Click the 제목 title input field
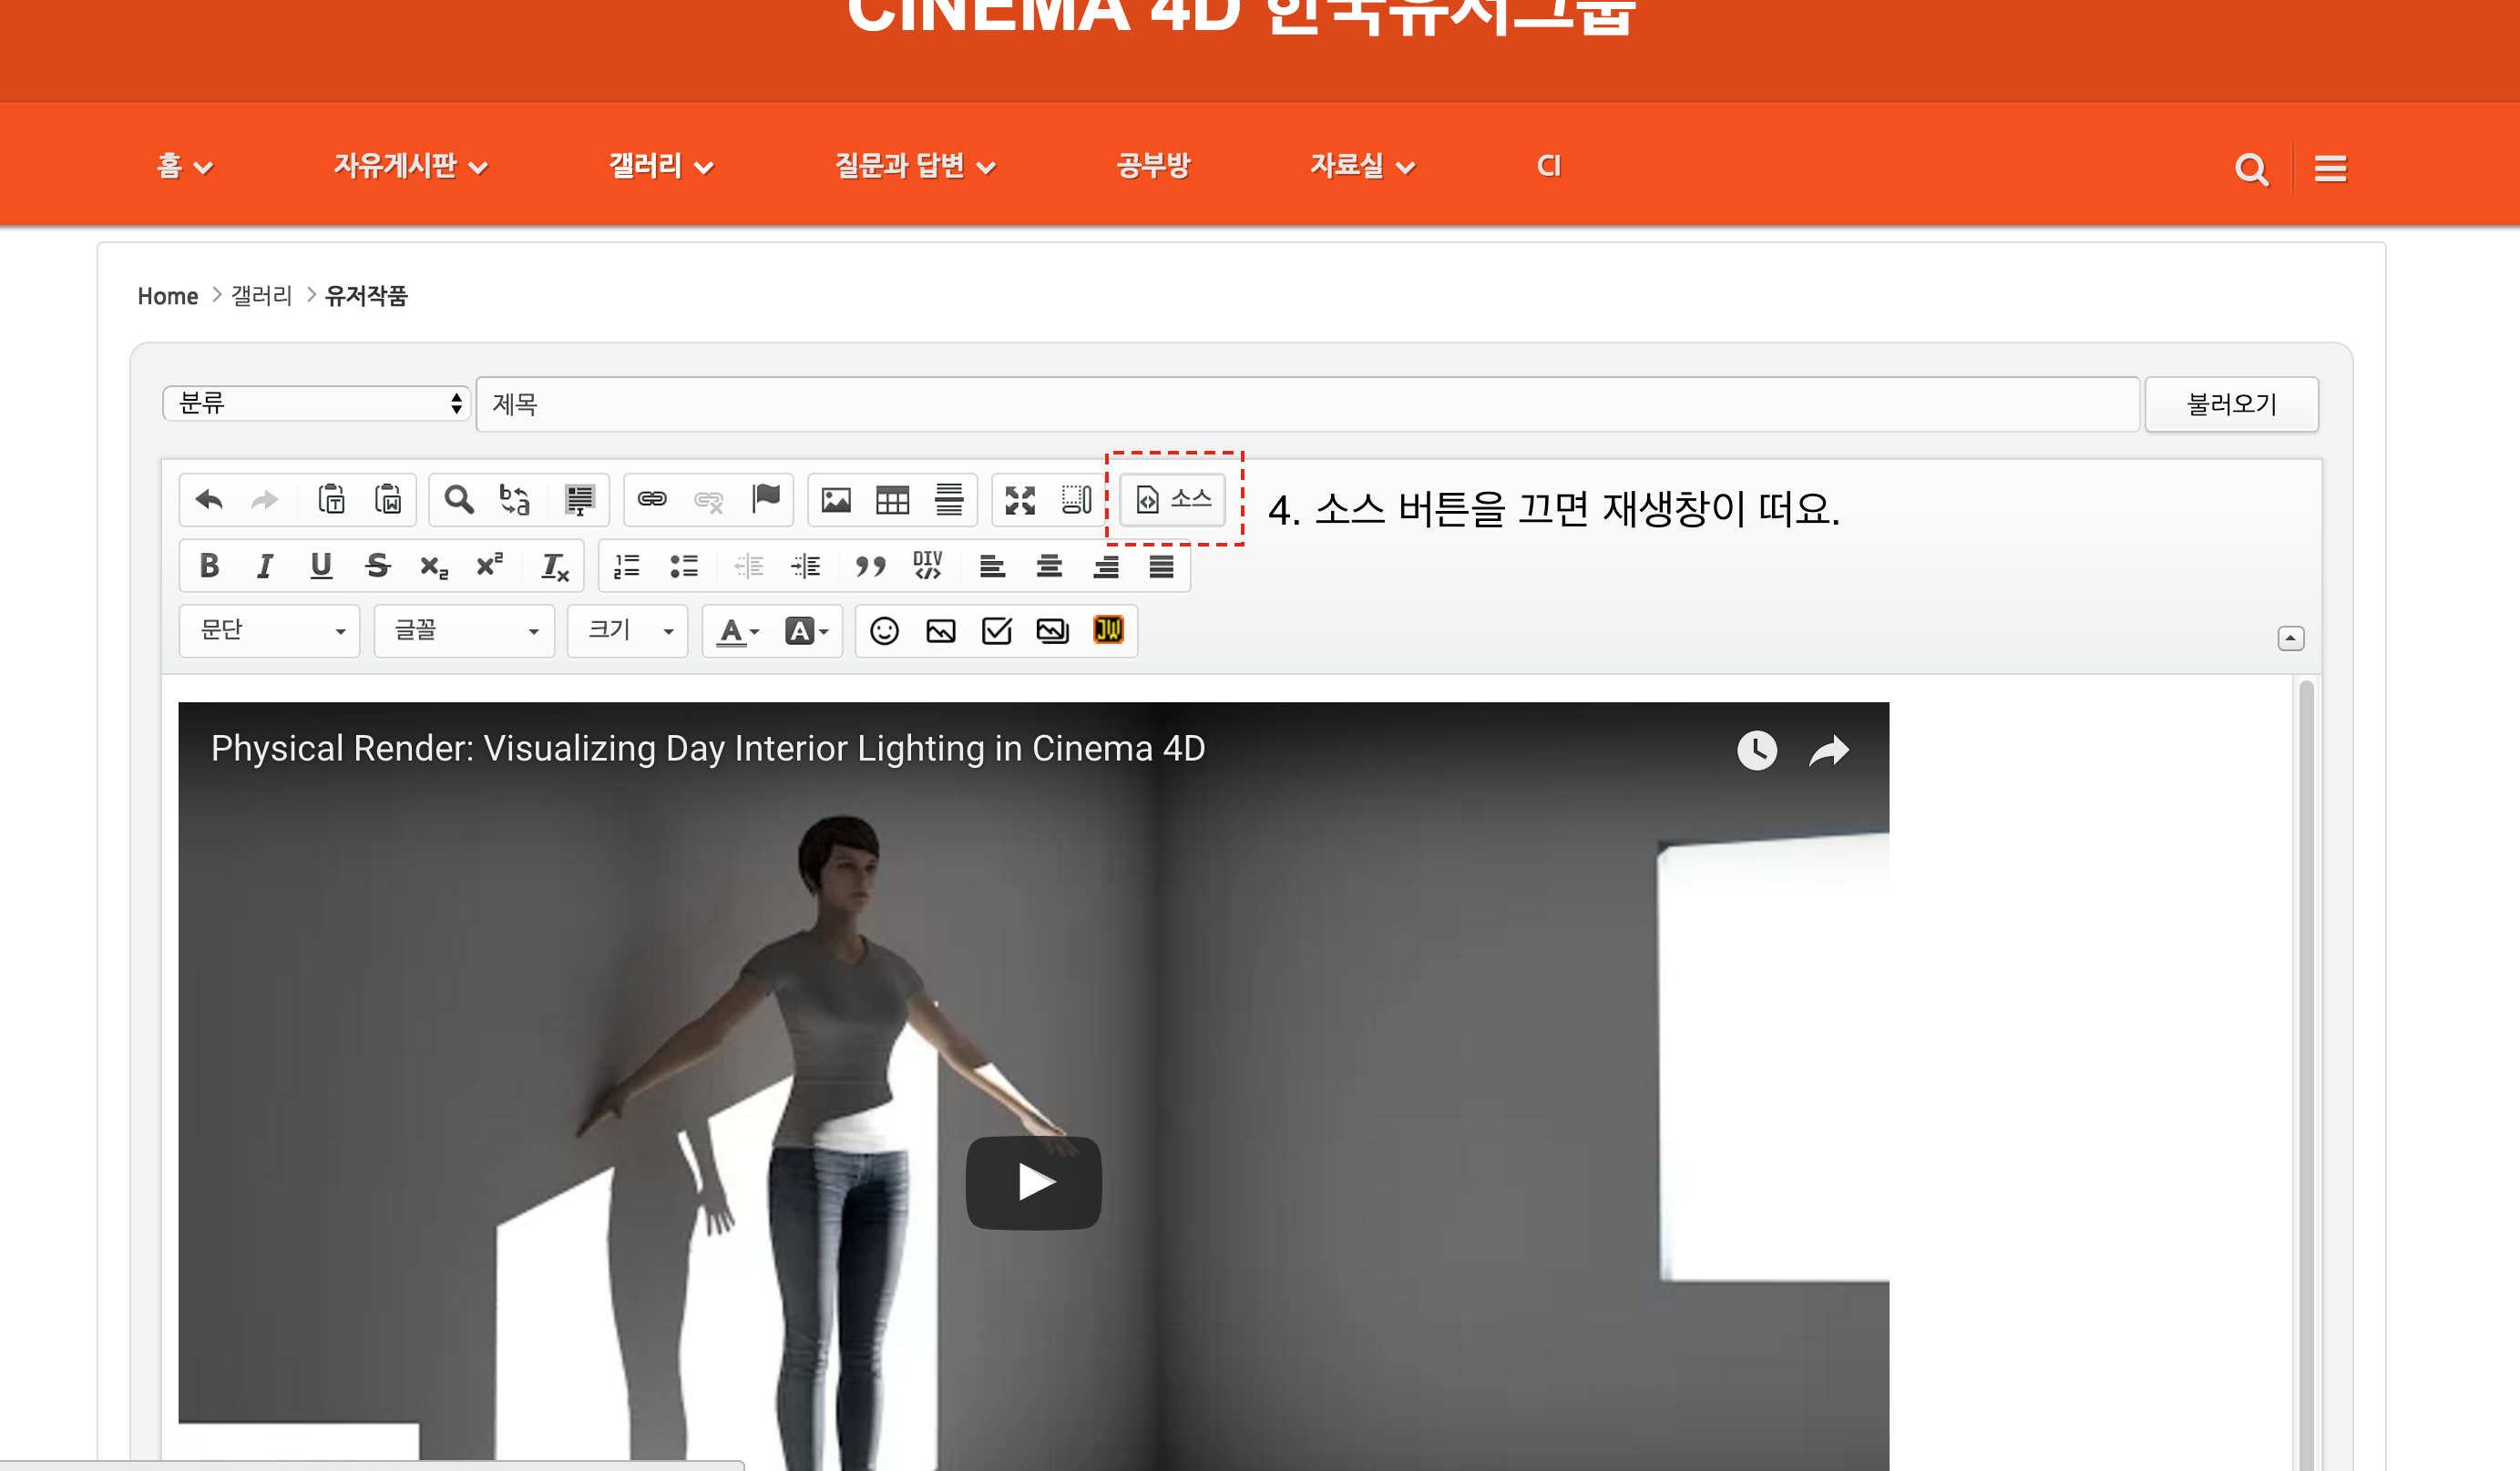 click(1308, 404)
